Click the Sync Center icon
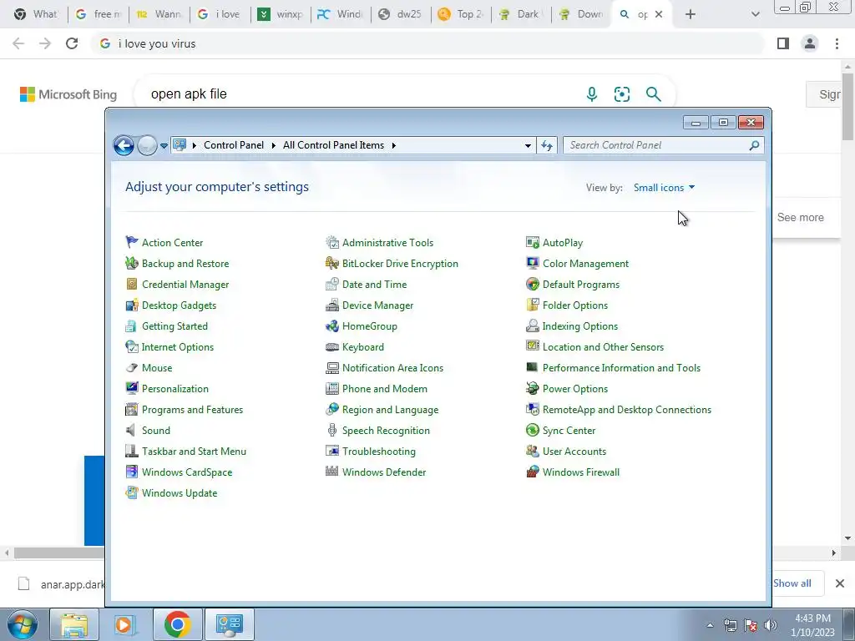The image size is (855, 641). (532, 430)
